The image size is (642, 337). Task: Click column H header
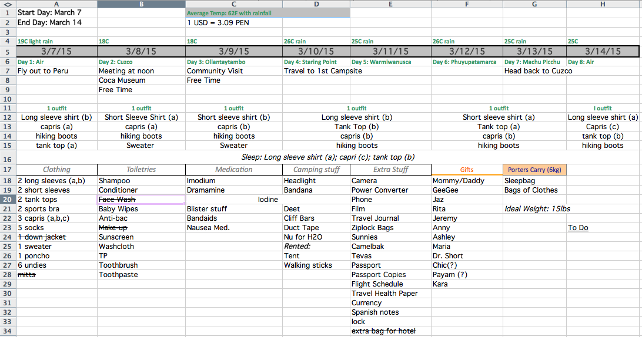click(603, 4)
